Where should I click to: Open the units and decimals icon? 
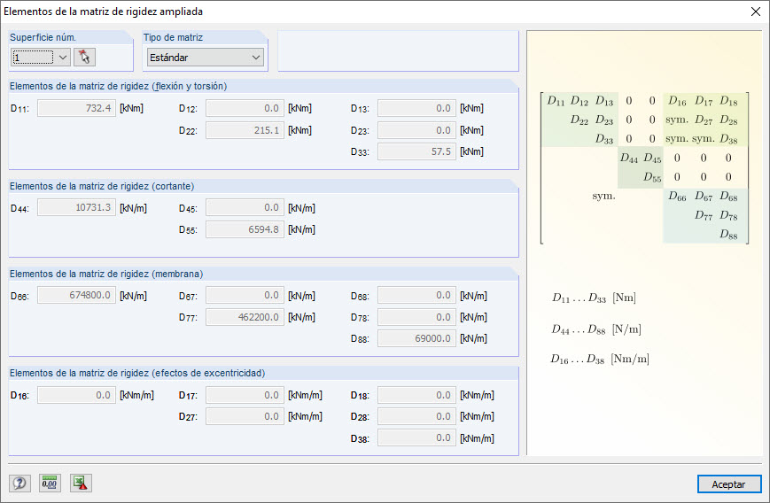pyautogui.click(x=50, y=483)
